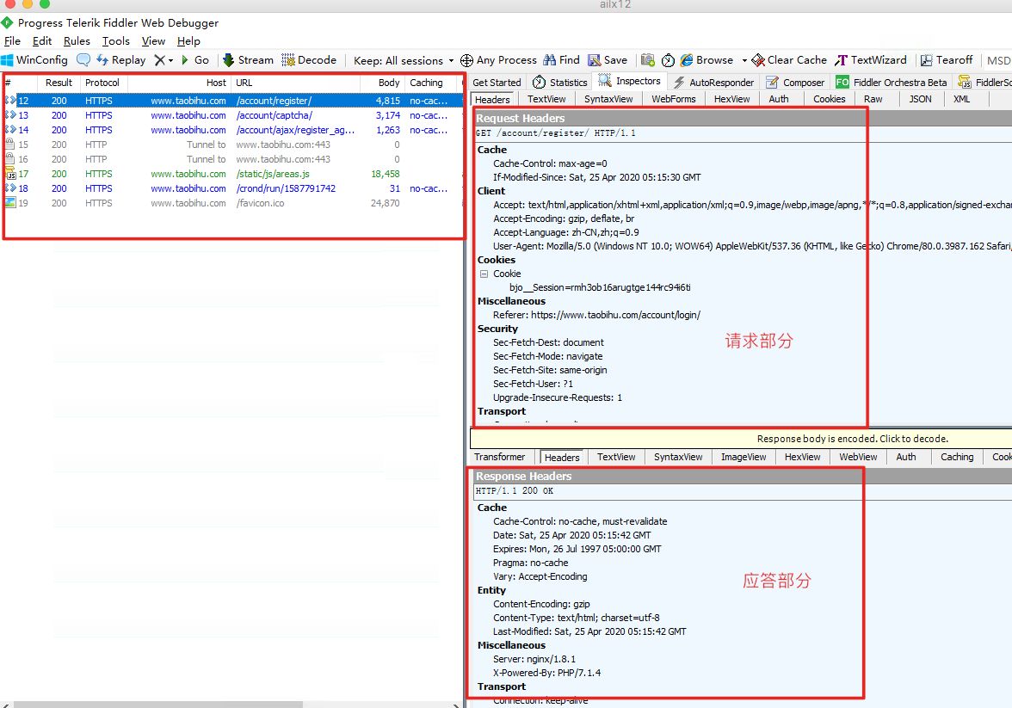The height and width of the screenshot is (708, 1012).
Task: Sort sessions by Protocol column header
Action: point(102,83)
